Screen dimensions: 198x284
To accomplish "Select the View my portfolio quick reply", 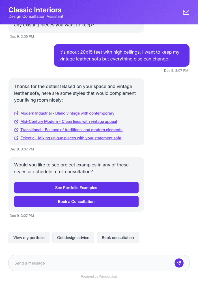I will click(29, 237).
